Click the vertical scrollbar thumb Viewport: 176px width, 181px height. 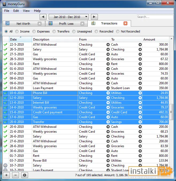tap(171, 112)
